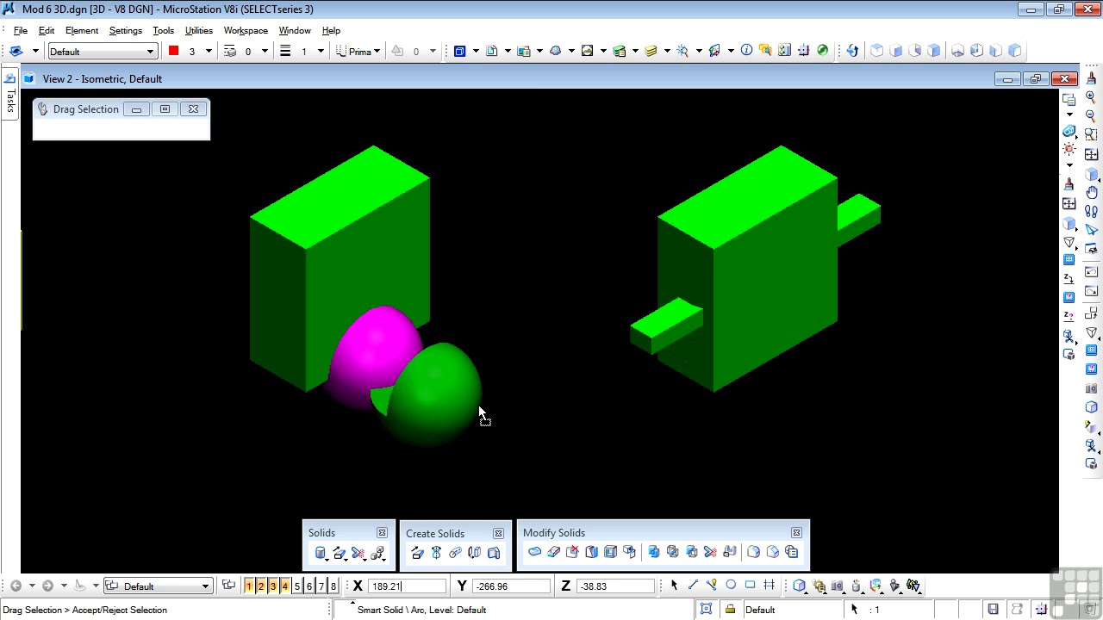This screenshot has width=1103, height=620.
Task: Open the File menu
Action: [x=21, y=30]
